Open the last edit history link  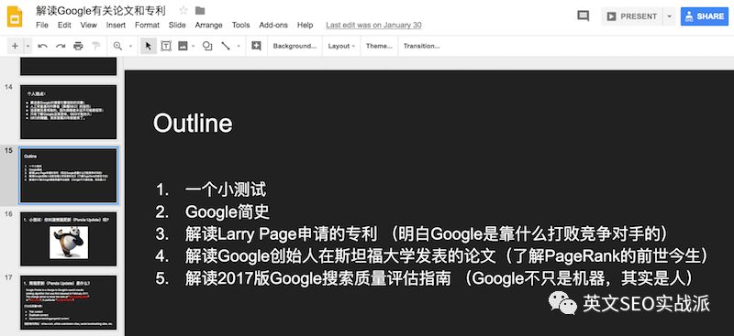click(373, 26)
